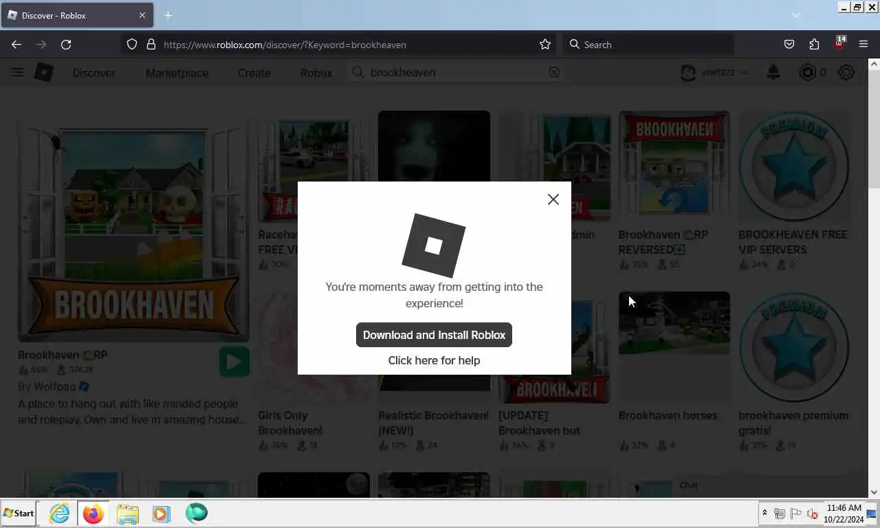Image resolution: width=880 pixels, height=528 pixels.
Task: Open the Marketplace menu item
Action: pyautogui.click(x=177, y=72)
